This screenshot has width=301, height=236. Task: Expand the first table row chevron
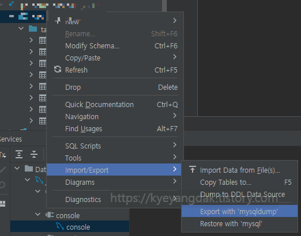(x=31, y=40)
